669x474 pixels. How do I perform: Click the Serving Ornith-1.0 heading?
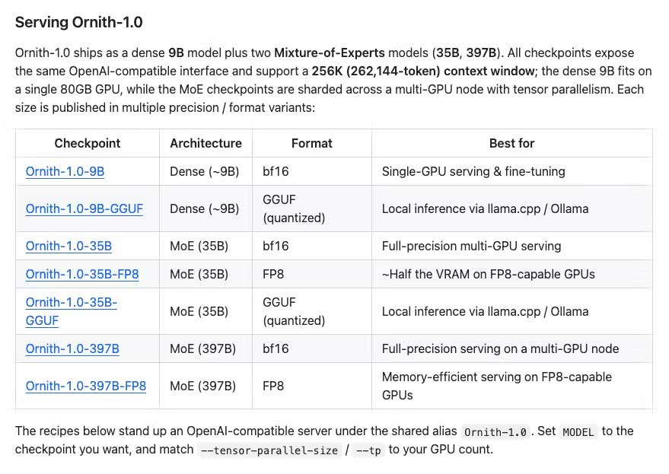(x=79, y=22)
